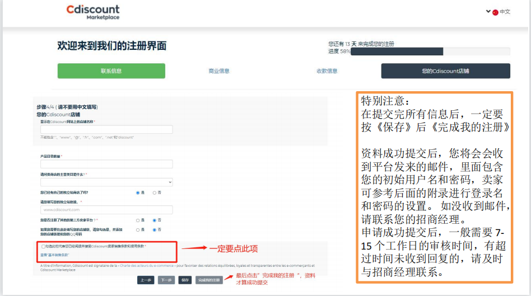531x296 pixels.
Task: Click the 产品目录数量 input field
Action: click(106, 164)
